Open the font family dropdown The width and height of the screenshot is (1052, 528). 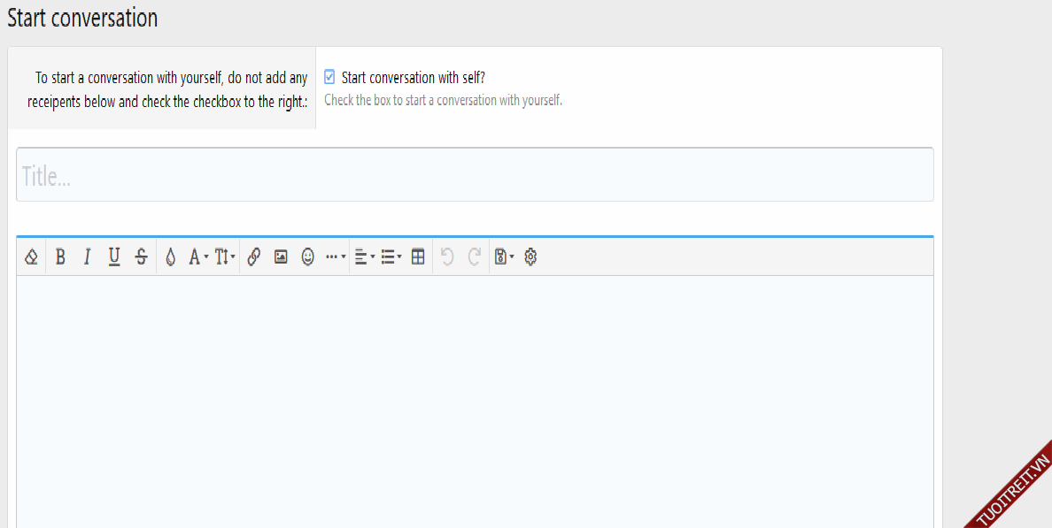(x=198, y=257)
